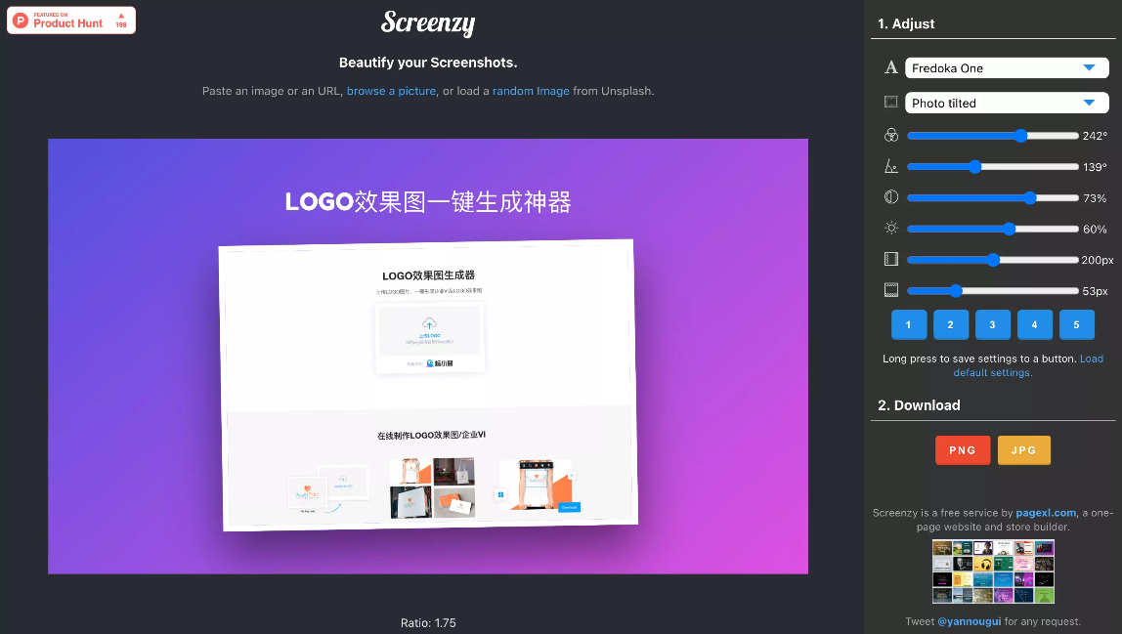The width and height of the screenshot is (1122, 634).
Task: Click the pagexl.com store thumbnails grid
Action: point(992,571)
